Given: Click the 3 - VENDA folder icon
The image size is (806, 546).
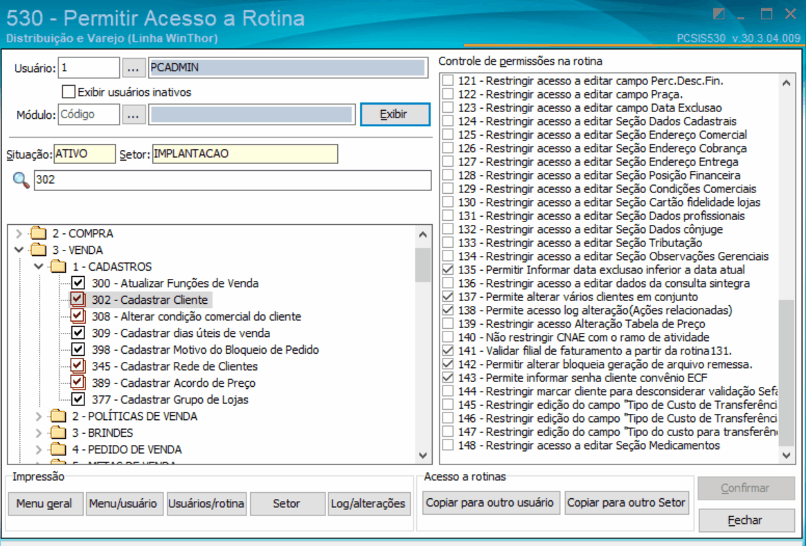Looking at the screenshot, I should (x=39, y=250).
